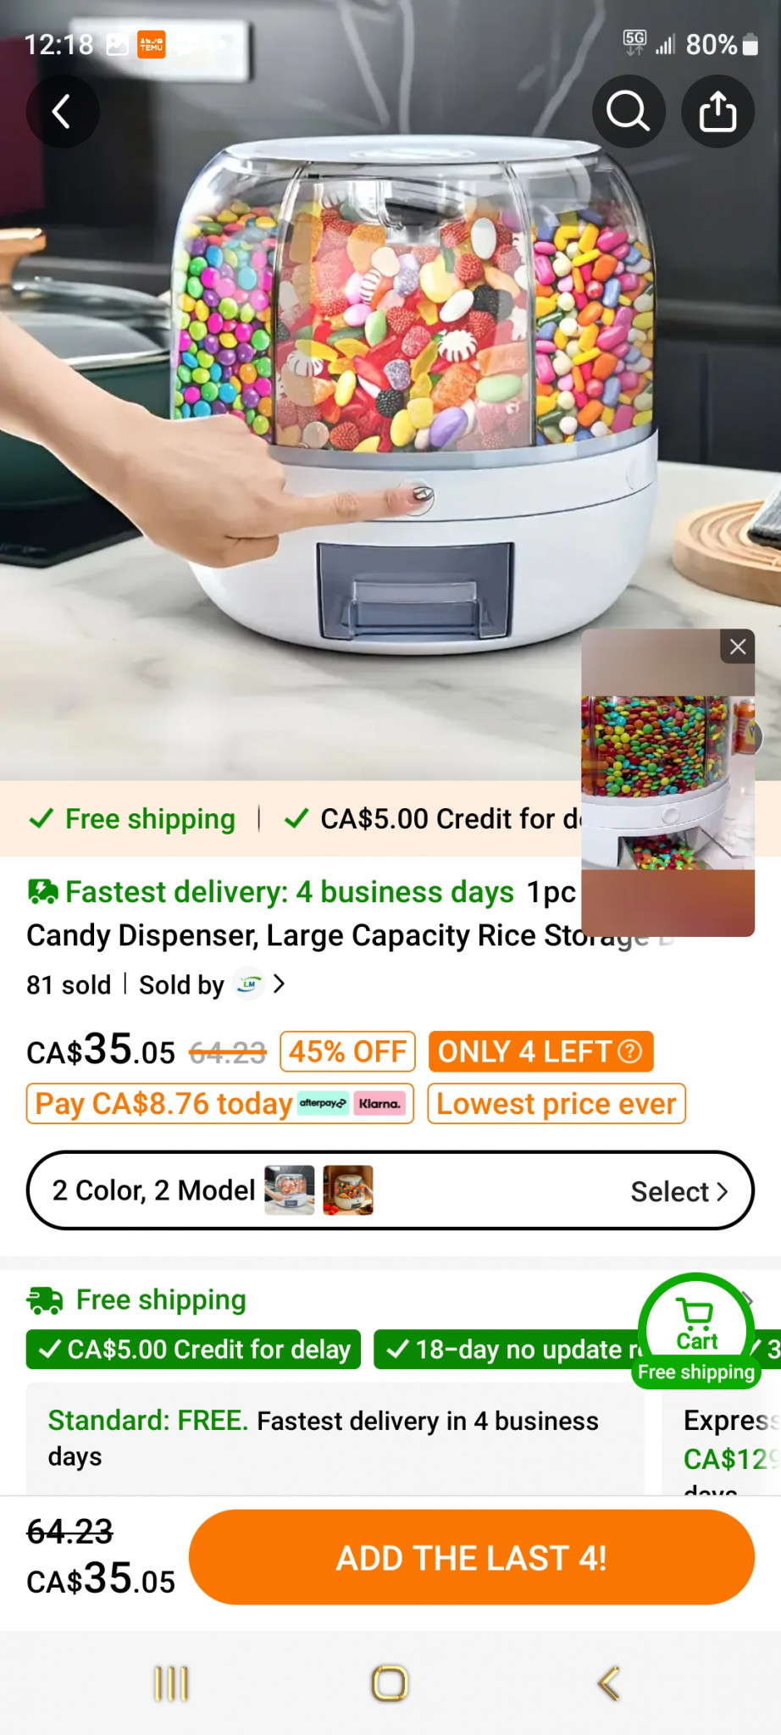This screenshot has width=781, height=1735.
Task: Tap Android recent apps icon
Action: click(171, 1683)
